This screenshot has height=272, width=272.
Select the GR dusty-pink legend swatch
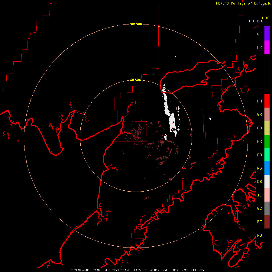click(267, 114)
